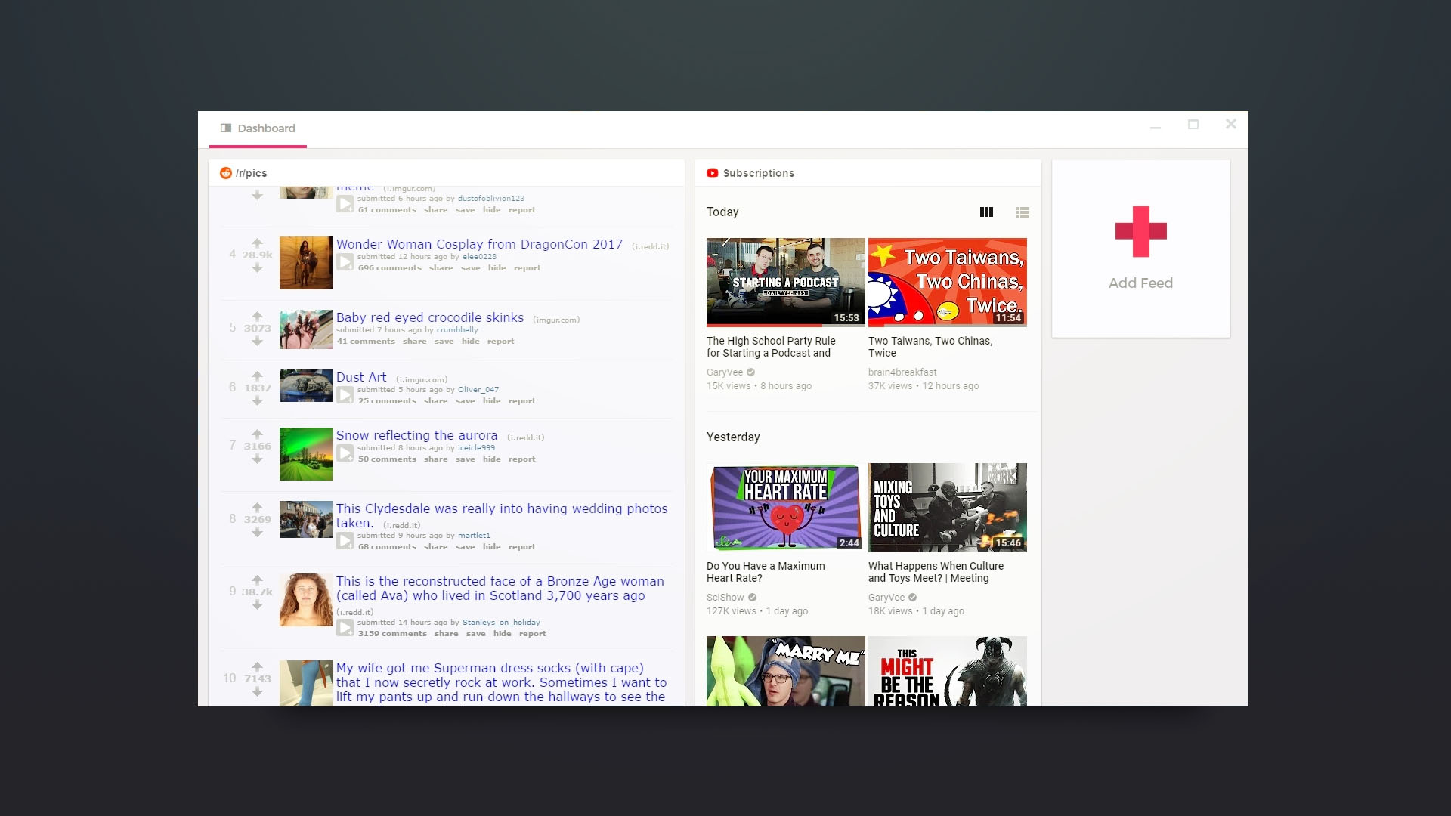Downvote the Bronze Age woman post
Screen dimensions: 1451x816
(257, 604)
